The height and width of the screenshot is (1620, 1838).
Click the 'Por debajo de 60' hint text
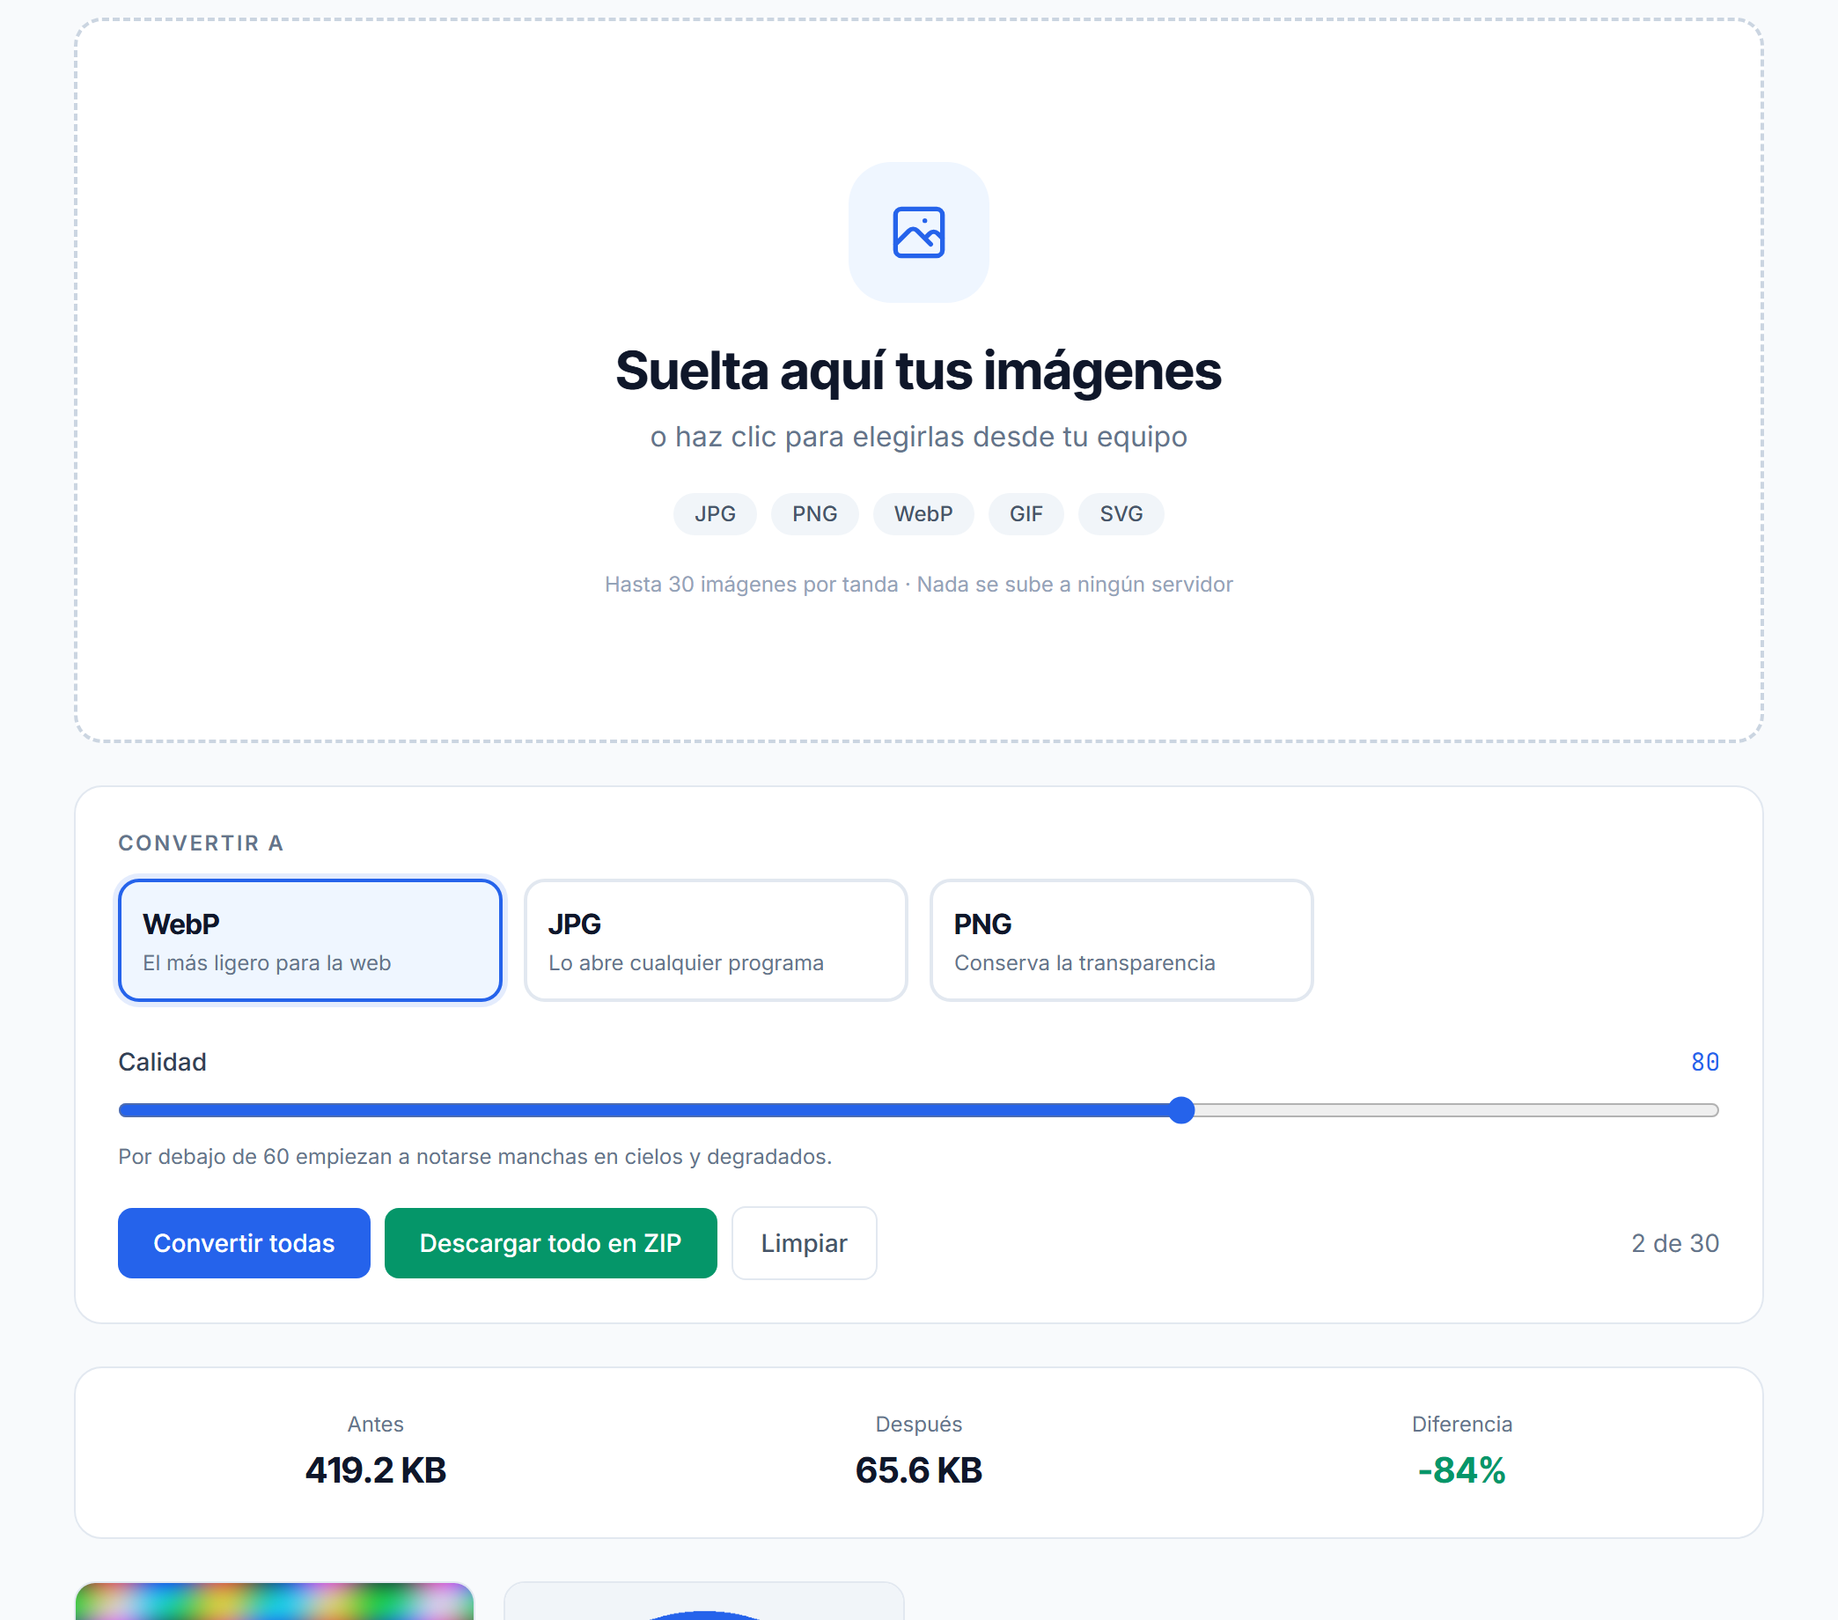coord(474,1157)
